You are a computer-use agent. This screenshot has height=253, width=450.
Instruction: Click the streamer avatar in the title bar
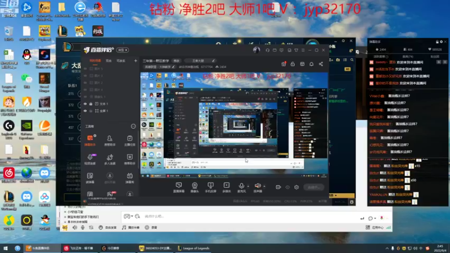(x=256, y=50)
